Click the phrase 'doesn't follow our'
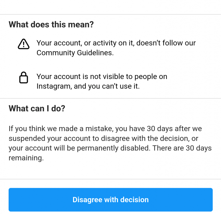The width and height of the screenshot is (221, 214). 166,43
